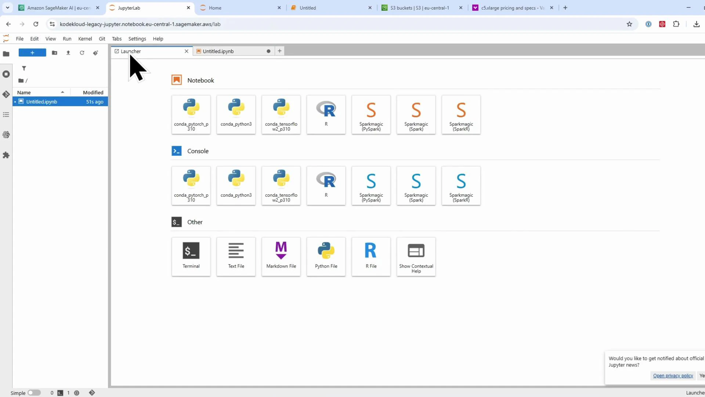This screenshot has height=397, width=705.
Task: Open the extension manager puzzle icon
Action: point(6,155)
